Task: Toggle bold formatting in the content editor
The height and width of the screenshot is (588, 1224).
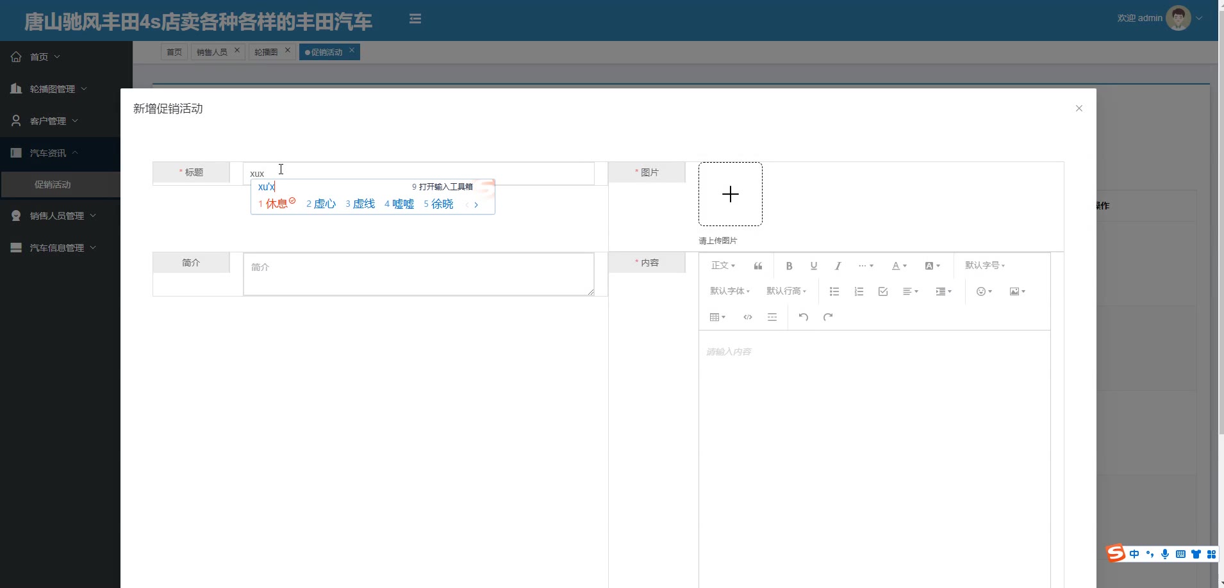Action: pos(789,266)
